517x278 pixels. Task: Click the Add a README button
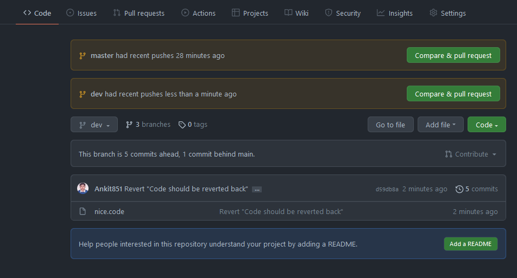[x=470, y=244]
